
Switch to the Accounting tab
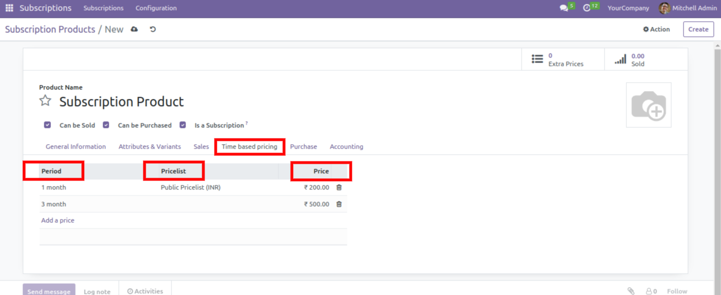pos(346,147)
